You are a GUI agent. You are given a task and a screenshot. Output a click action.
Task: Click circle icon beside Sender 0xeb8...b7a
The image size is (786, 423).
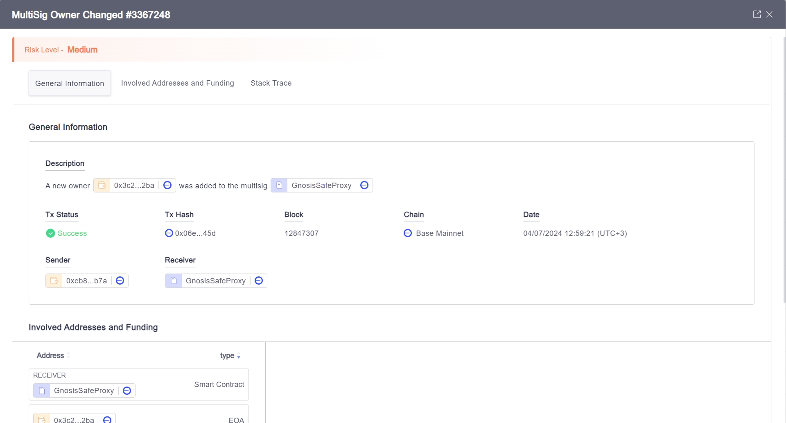[x=120, y=280]
